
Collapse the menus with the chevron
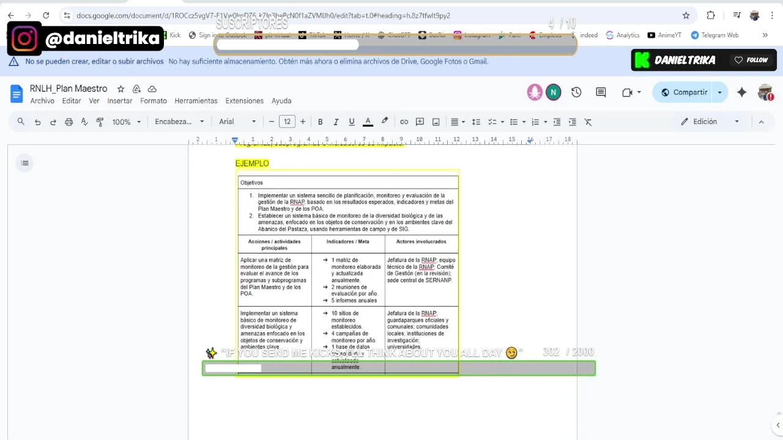[761, 122]
